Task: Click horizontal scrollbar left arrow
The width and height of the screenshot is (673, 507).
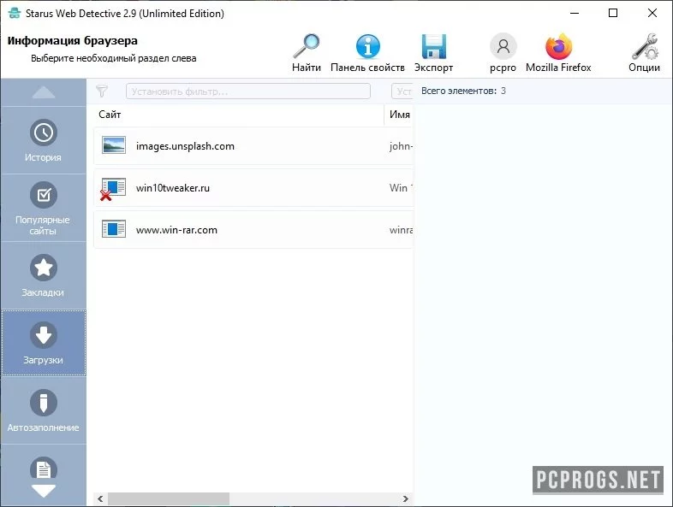Action: 100,498
